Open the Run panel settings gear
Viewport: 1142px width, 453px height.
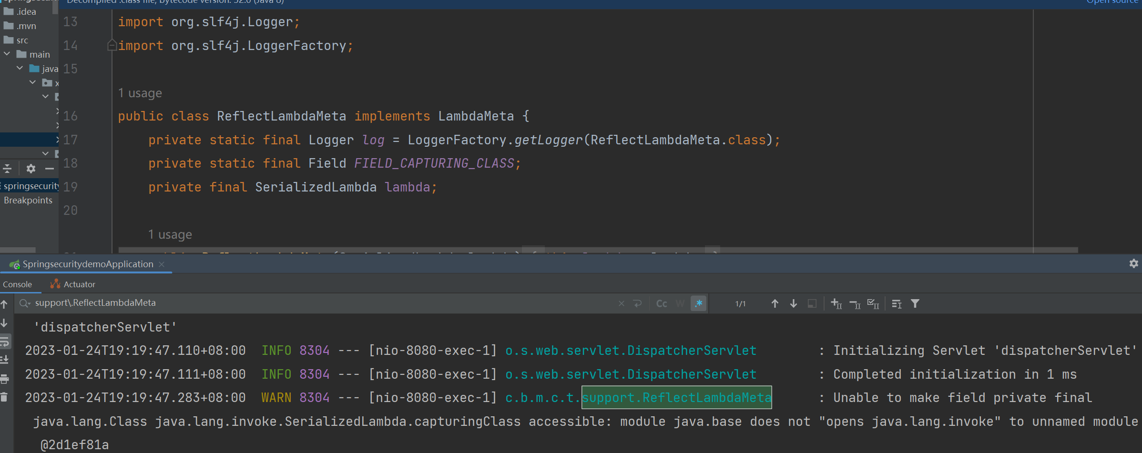(1133, 263)
